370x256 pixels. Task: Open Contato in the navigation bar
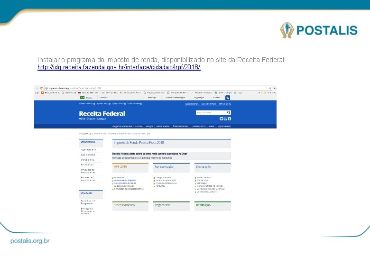coord(139,127)
